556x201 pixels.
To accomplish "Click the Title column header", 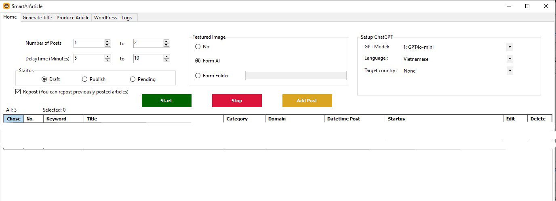I will point(154,119).
